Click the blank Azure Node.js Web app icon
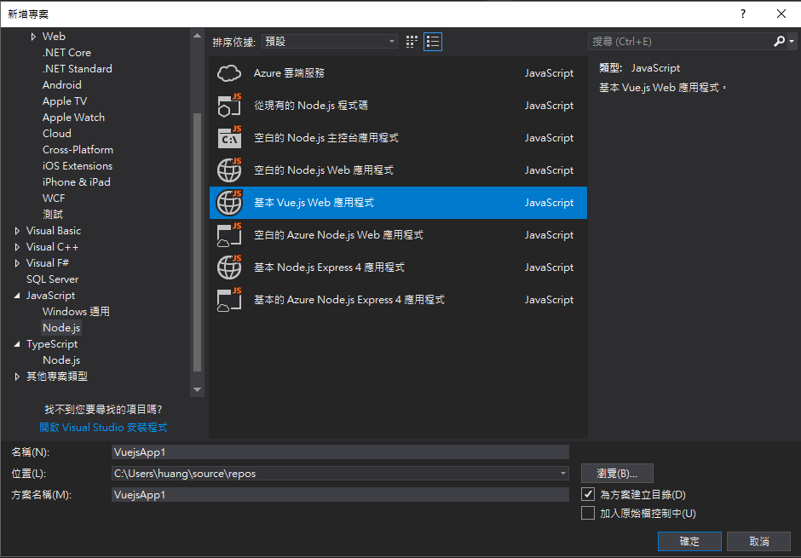This screenshot has width=801, height=558. click(229, 235)
